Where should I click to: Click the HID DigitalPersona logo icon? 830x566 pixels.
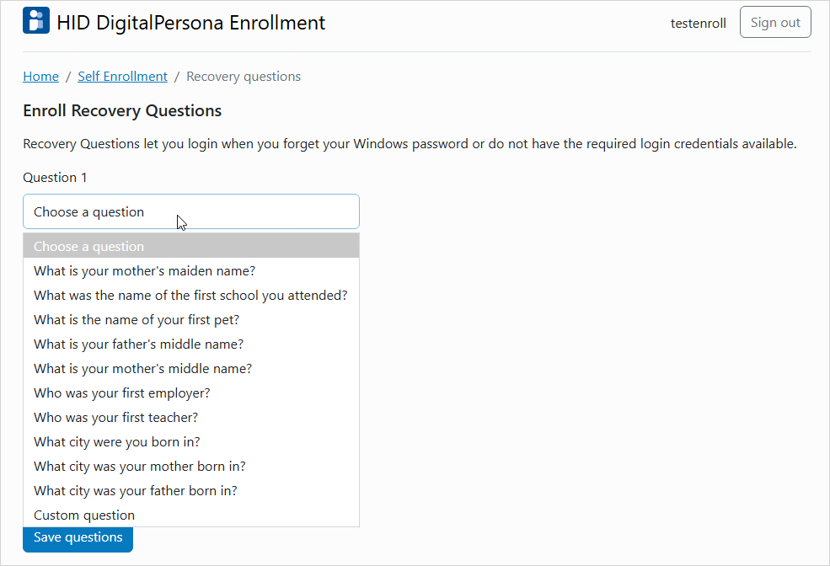pos(36,22)
